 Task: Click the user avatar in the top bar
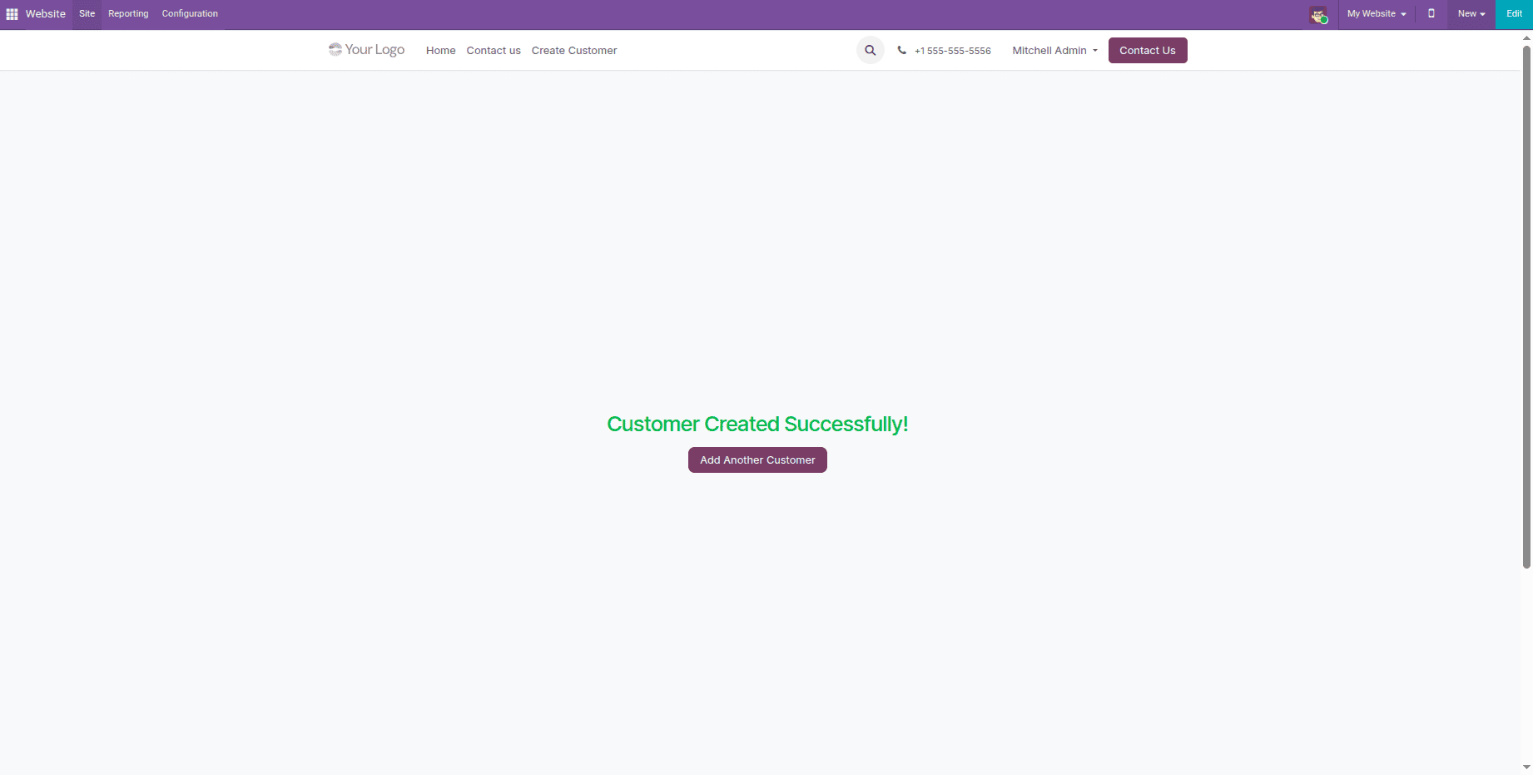click(x=1318, y=14)
